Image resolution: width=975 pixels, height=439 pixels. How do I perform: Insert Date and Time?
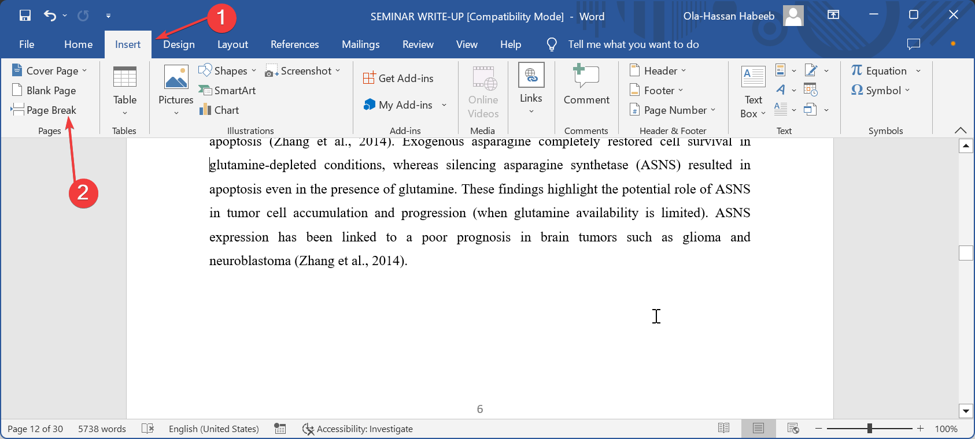coord(810,90)
